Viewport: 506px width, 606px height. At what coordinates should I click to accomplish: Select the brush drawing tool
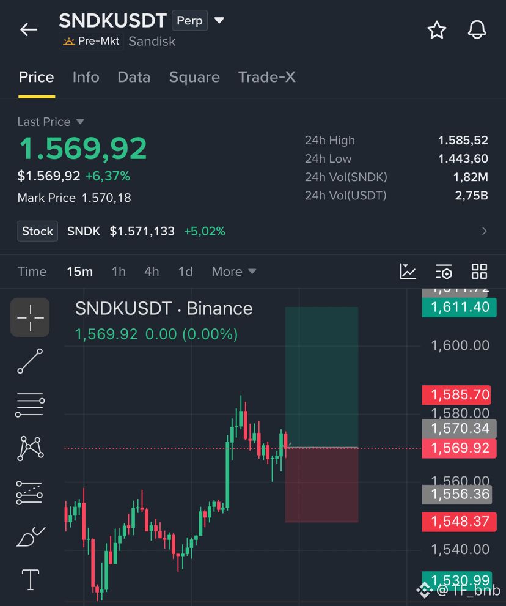[x=31, y=536]
